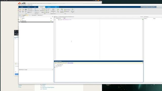Click the New file icon in the ribbon
This screenshot has width=162, height=91.
pos(20,10)
